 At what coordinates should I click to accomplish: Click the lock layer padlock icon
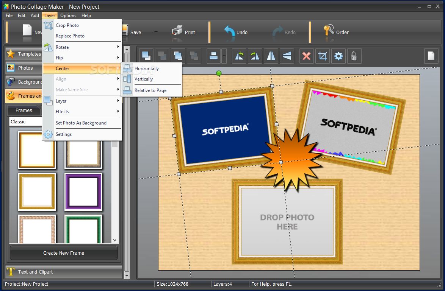(354, 56)
